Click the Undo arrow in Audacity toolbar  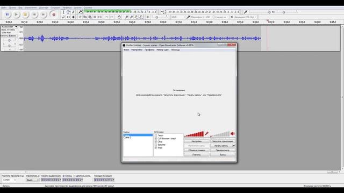pos(106,17)
